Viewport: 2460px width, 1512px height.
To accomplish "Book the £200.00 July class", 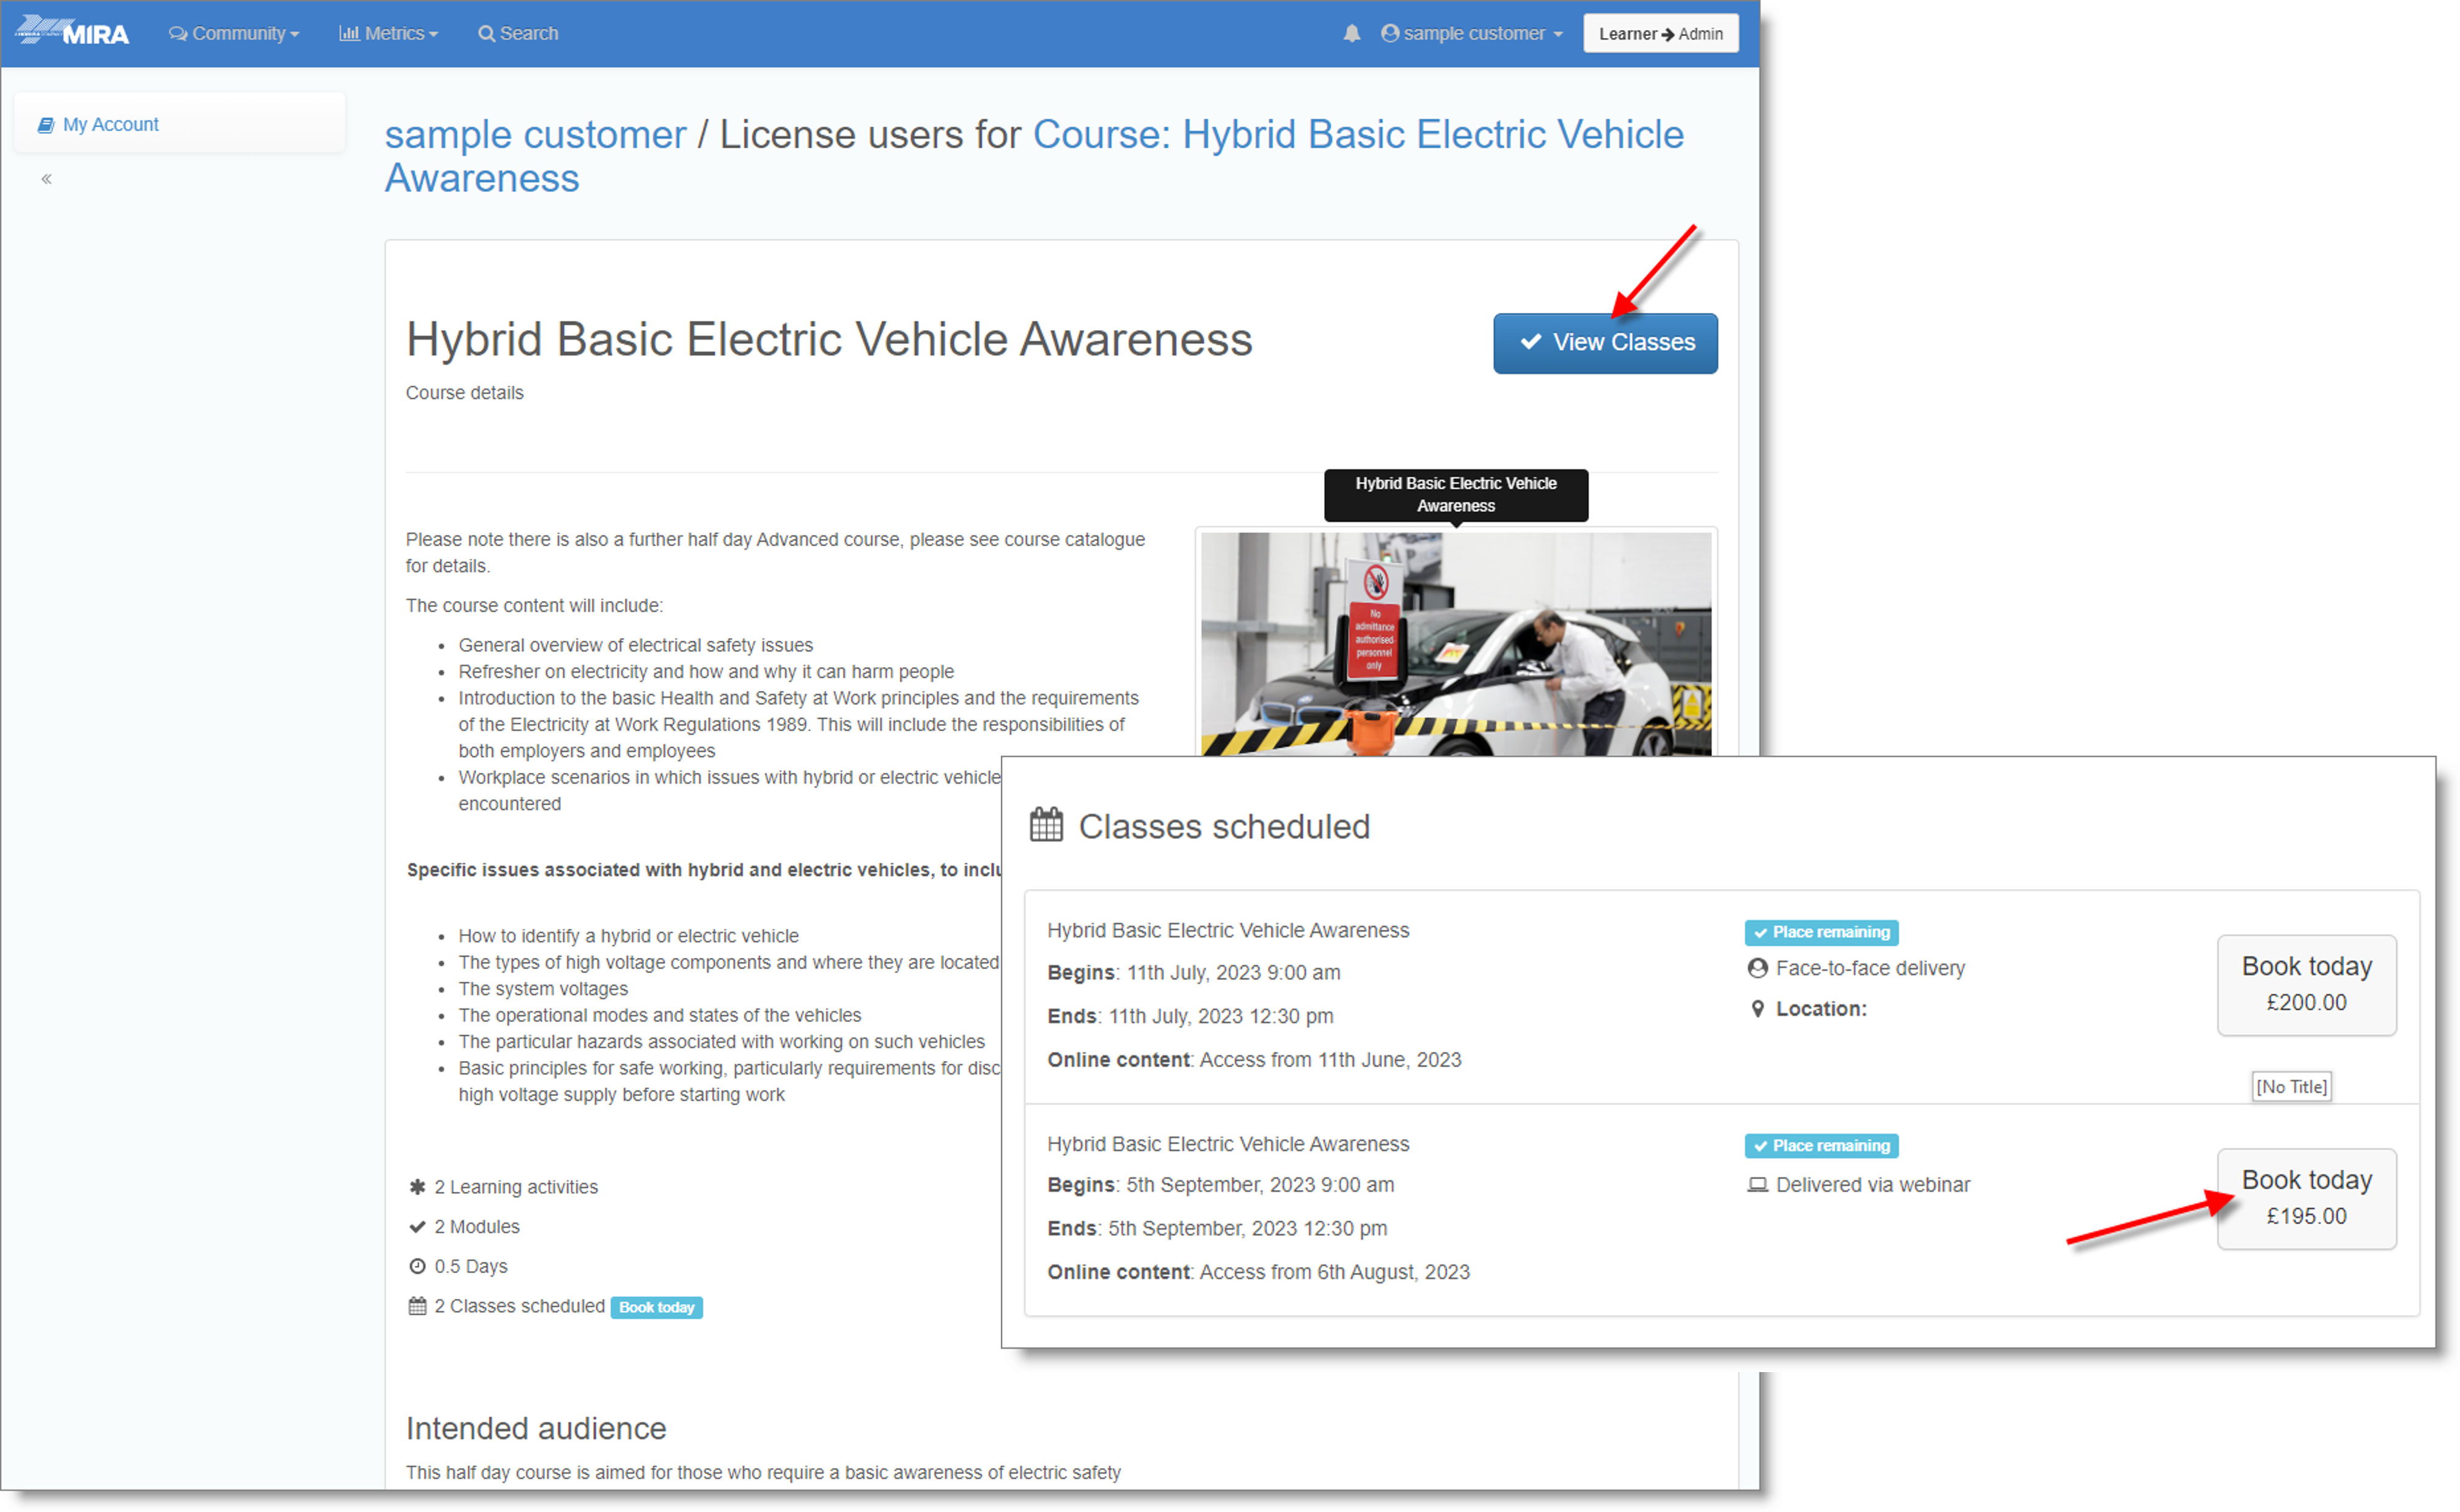I will point(2306,984).
